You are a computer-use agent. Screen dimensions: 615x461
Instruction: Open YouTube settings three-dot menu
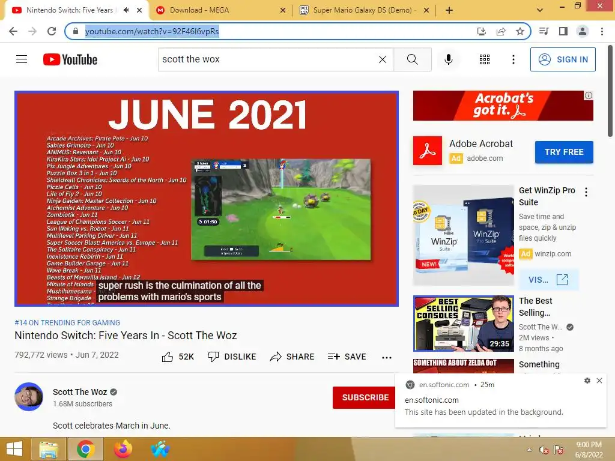point(513,59)
